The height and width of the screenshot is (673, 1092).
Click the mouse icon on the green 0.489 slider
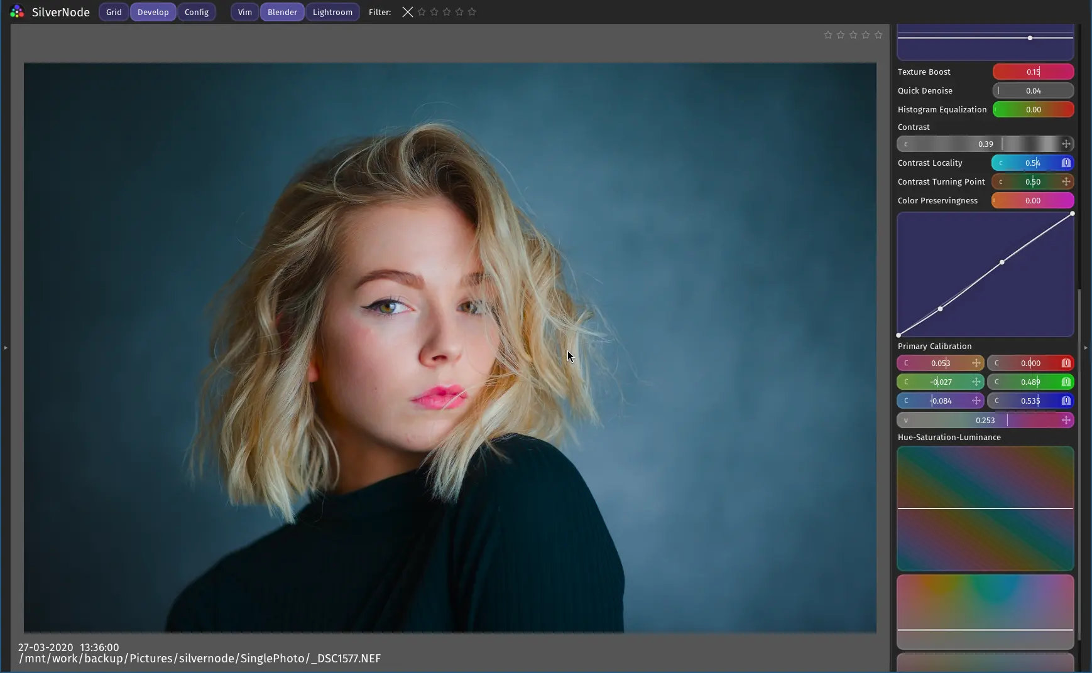coord(1066,382)
